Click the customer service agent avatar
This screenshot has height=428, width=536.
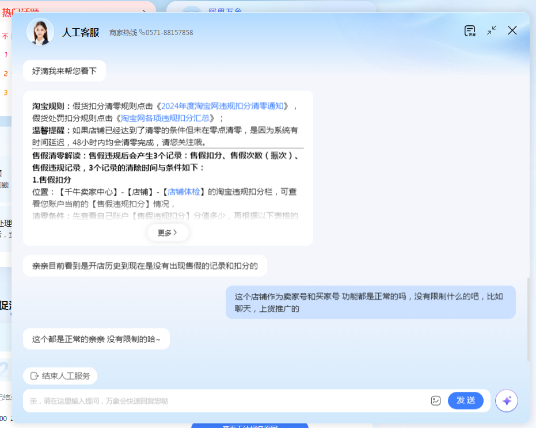(40, 32)
